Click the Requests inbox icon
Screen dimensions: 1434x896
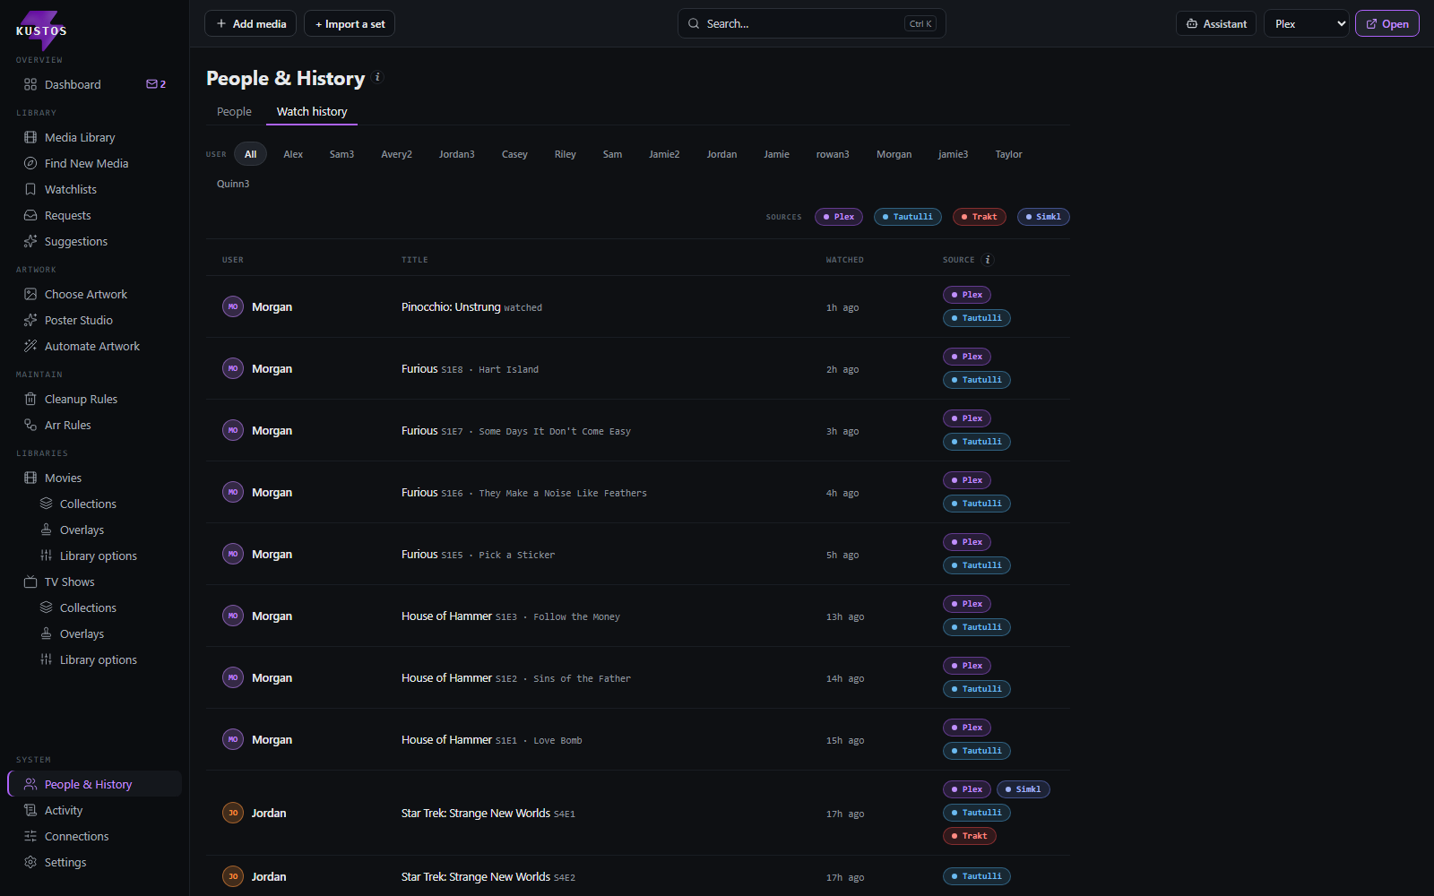point(30,215)
